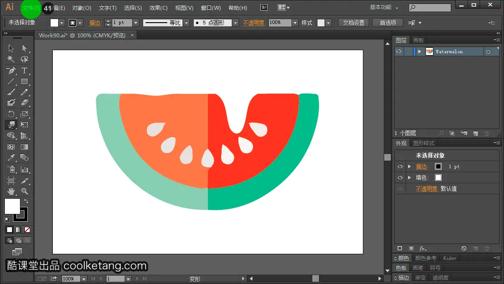Set paint mode to solid Color
Image resolution: width=504 pixels, height=284 pixels.
tap(9, 230)
